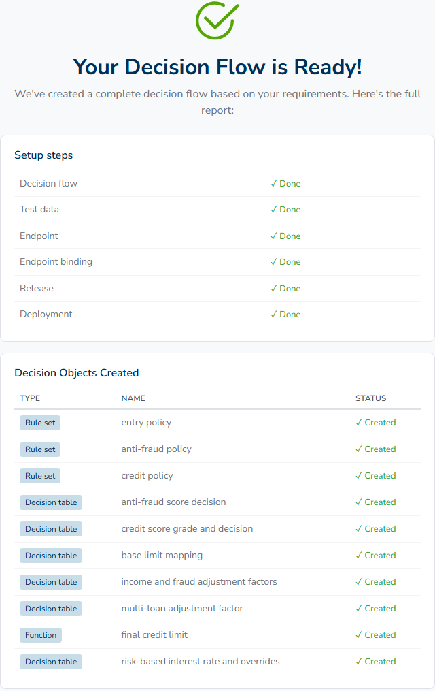The width and height of the screenshot is (435, 691).
Task: Click the 'Decision Objects Created' section title
Action: [x=77, y=373]
